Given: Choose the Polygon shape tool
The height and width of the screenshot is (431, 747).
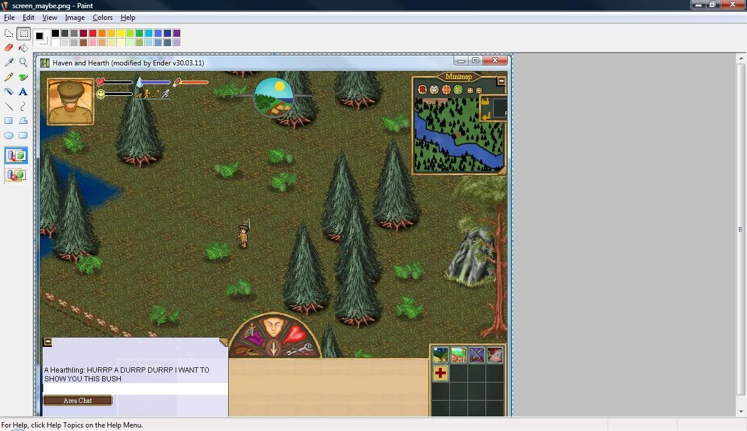Looking at the screenshot, I should pos(23,121).
